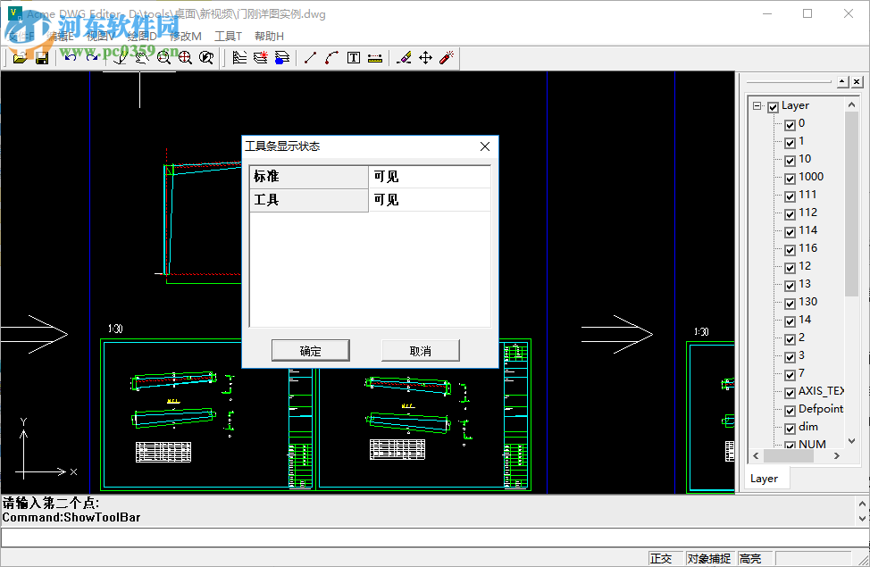870x567 pixels.
Task: Uncheck the Defpoint layer visibility checkbox
Action: click(x=790, y=410)
